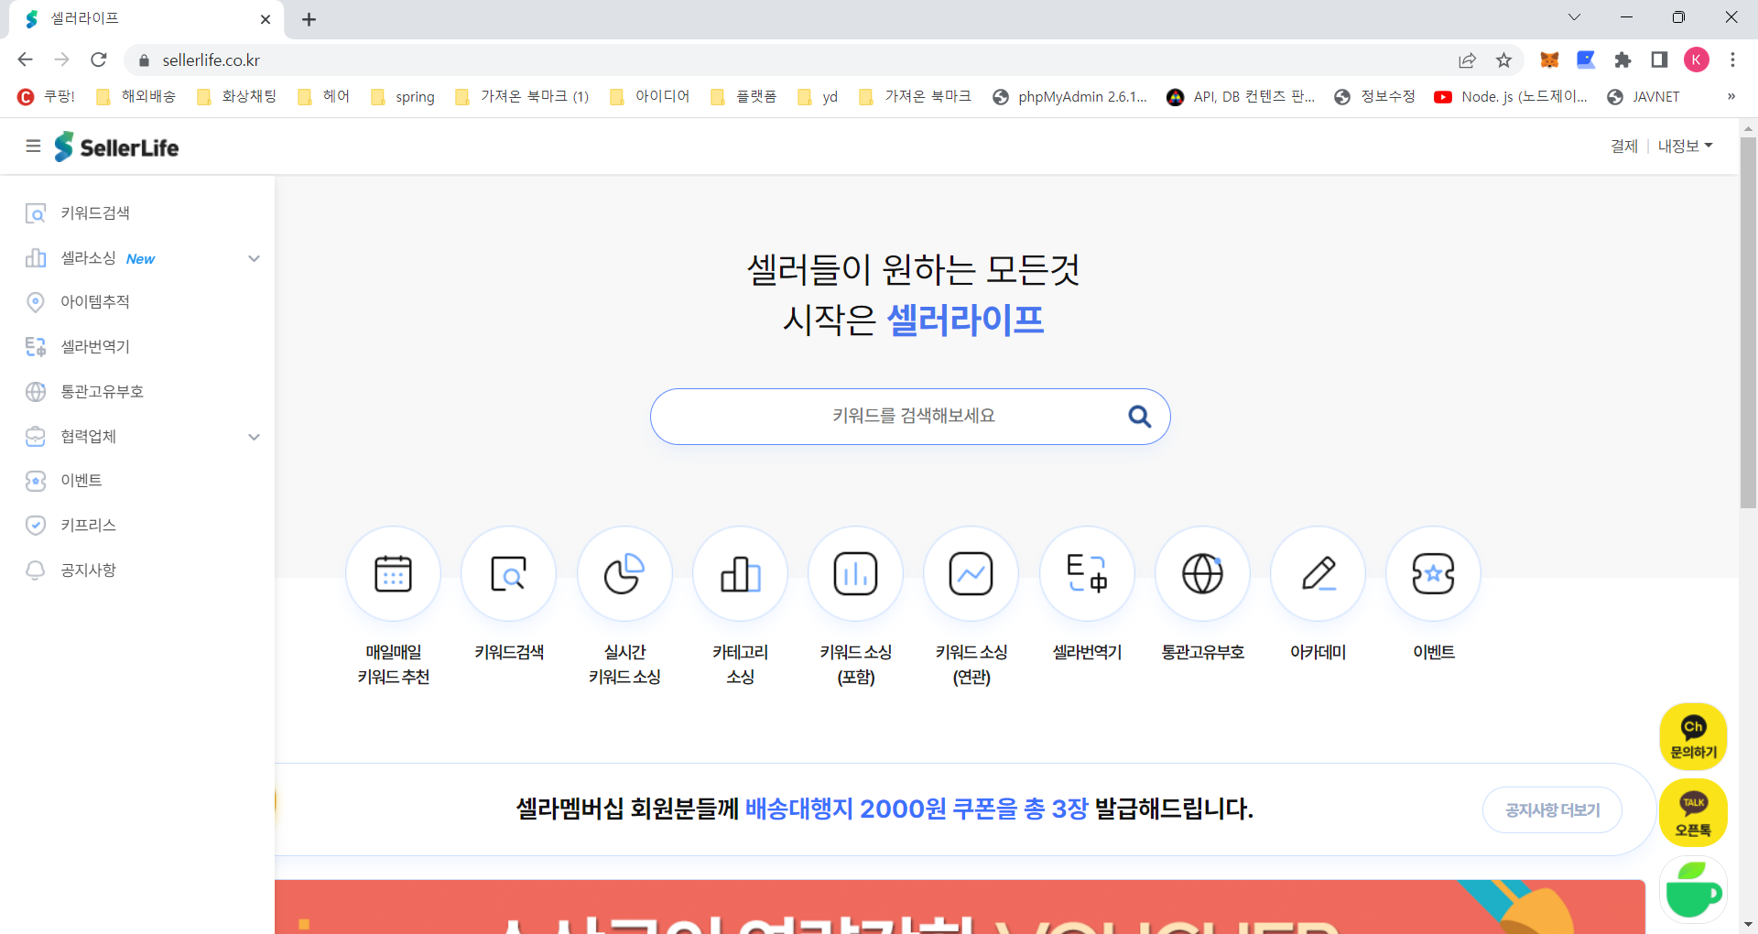Open the 통관고유부호 globe circle icon
Viewport: 1758px width, 934px height.
coord(1202,574)
